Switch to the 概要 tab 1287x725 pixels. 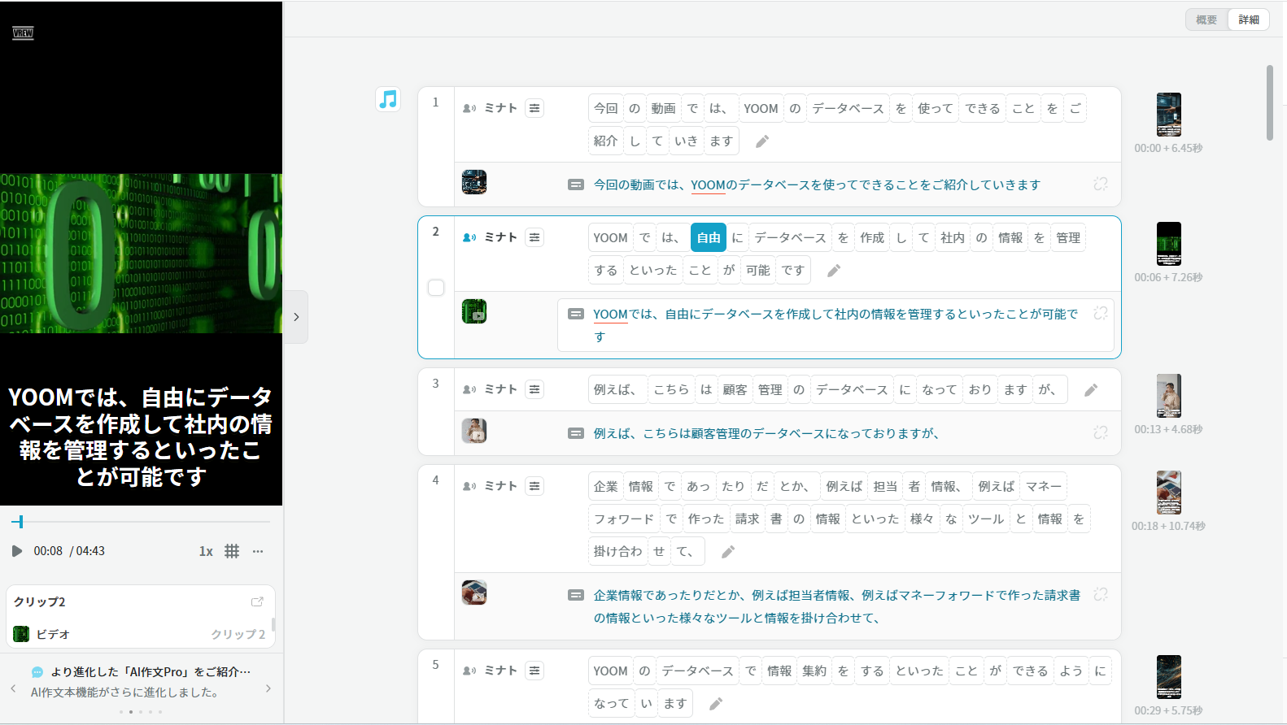pyautogui.click(x=1206, y=20)
